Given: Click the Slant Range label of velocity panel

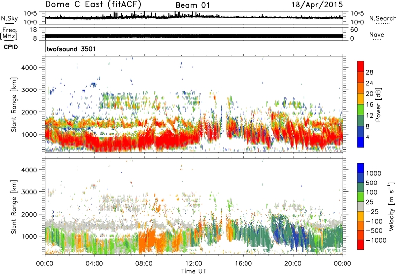Looking at the screenshot, I should click(x=14, y=207).
